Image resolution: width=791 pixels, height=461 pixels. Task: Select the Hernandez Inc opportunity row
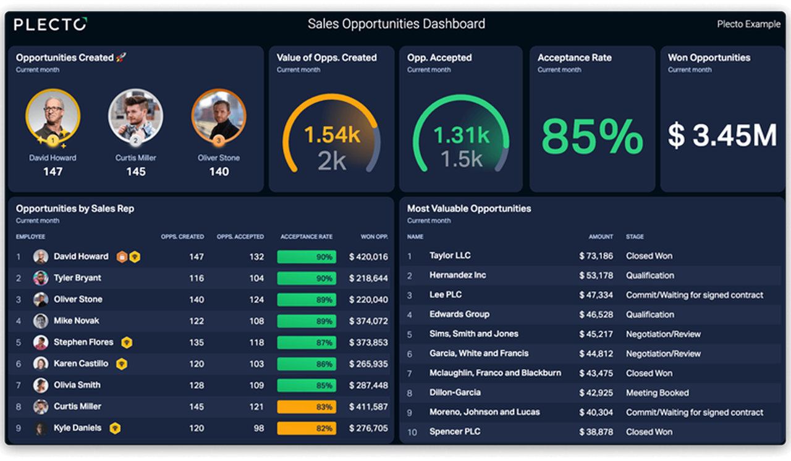tap(457, 275)
